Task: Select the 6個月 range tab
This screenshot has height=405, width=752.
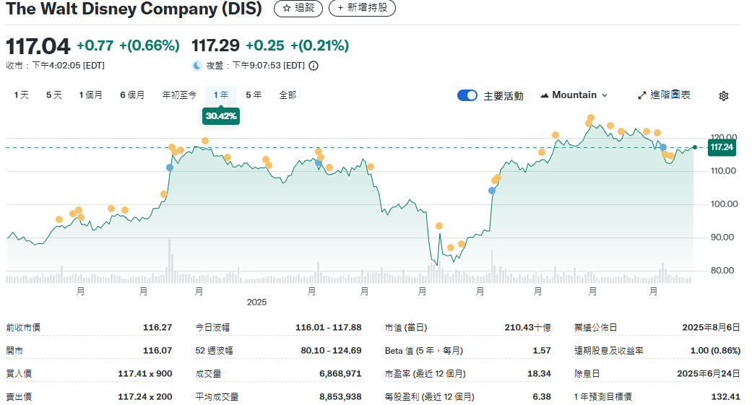Action: pyautogui.click(x=132, y=95)
